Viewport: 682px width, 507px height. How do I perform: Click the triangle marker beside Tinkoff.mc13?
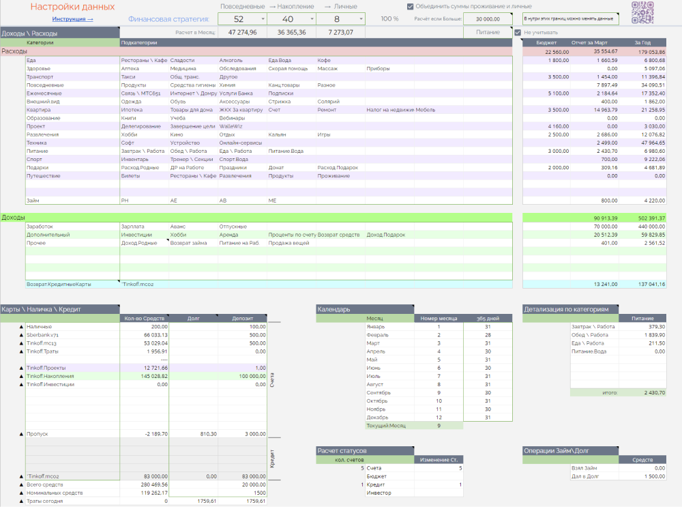21,343
